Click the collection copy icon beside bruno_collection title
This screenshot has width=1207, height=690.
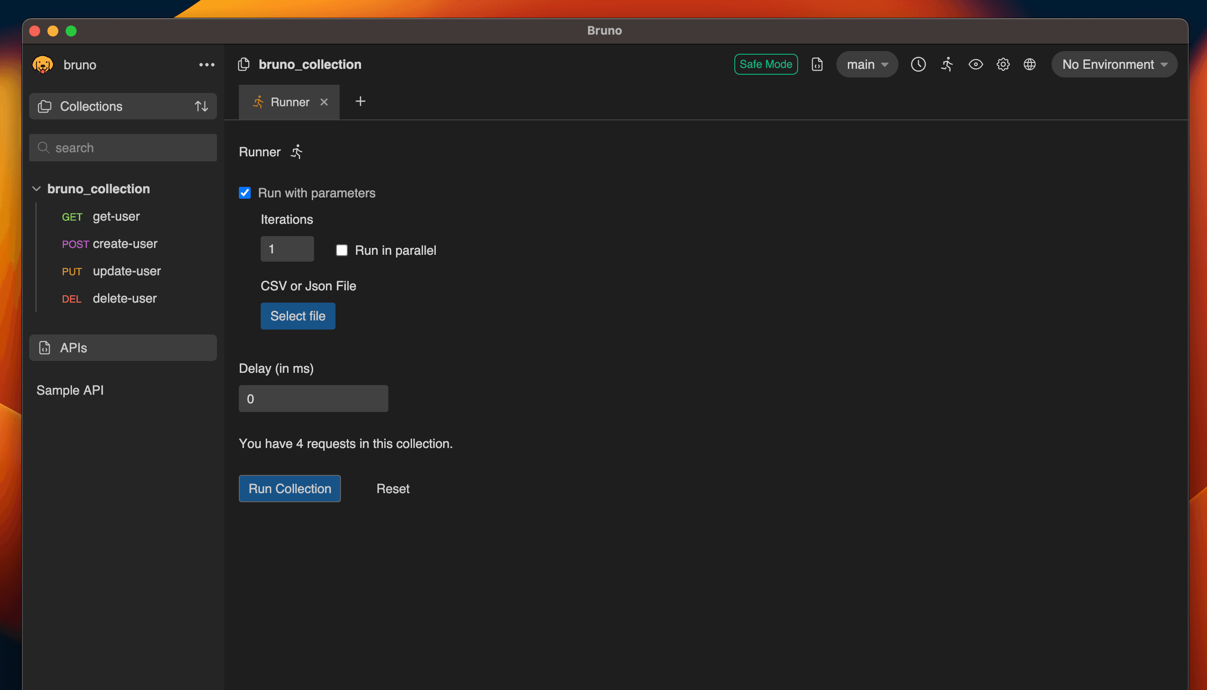[243, 64]
